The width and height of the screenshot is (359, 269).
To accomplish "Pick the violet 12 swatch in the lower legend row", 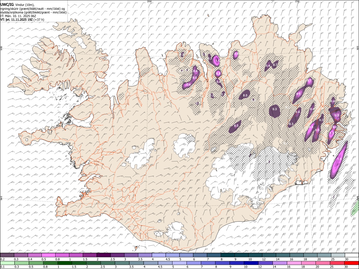I will [x=265, y=263].
